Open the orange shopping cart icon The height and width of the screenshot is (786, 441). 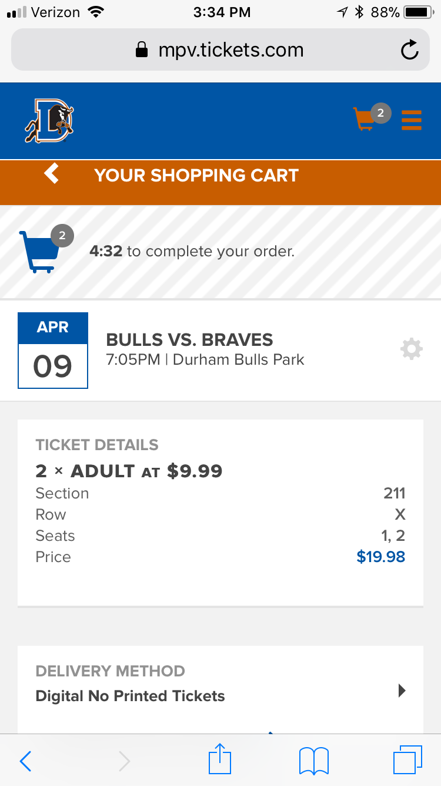click(366, 118)
